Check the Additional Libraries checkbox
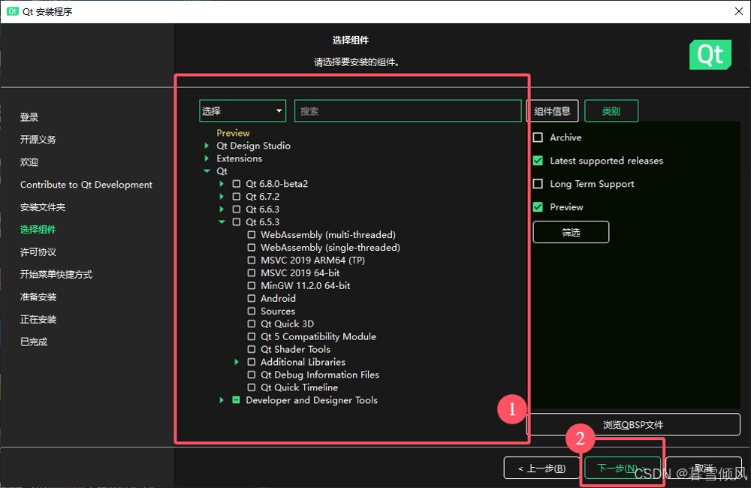 [251, 362]
